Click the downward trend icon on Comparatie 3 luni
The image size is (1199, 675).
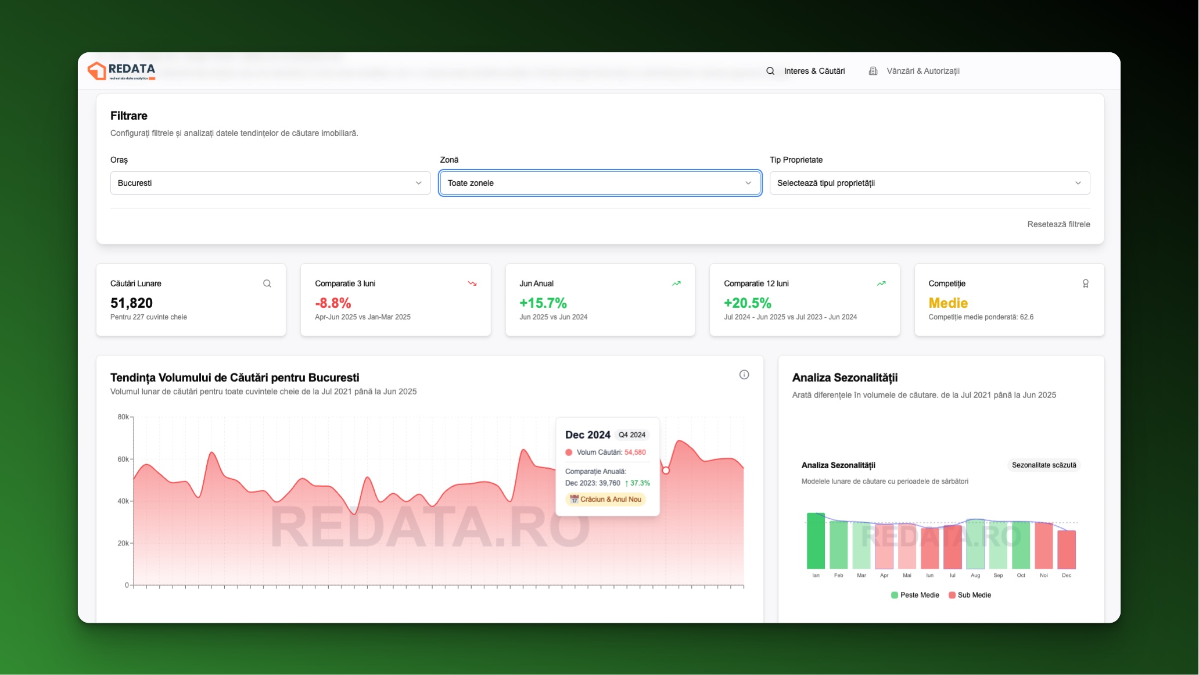tap(472, 283)
